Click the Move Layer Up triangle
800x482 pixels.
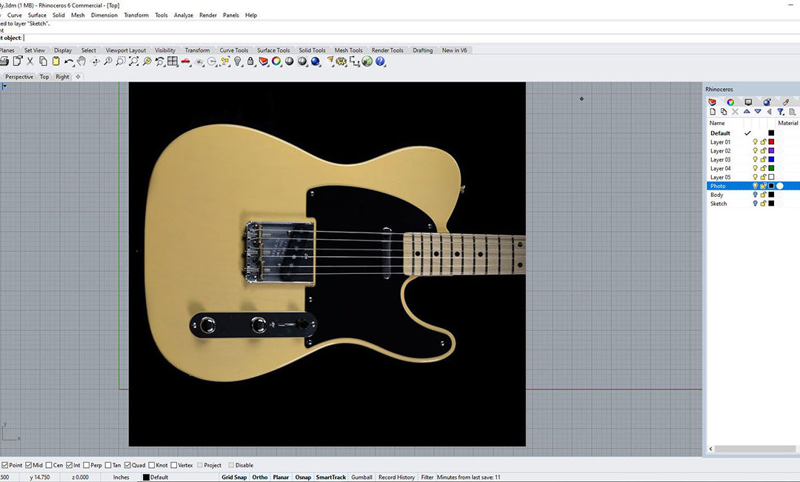tap(747, 112)
